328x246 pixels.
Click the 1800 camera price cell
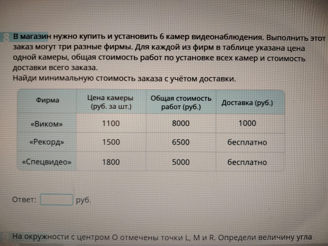click(111, 162)
